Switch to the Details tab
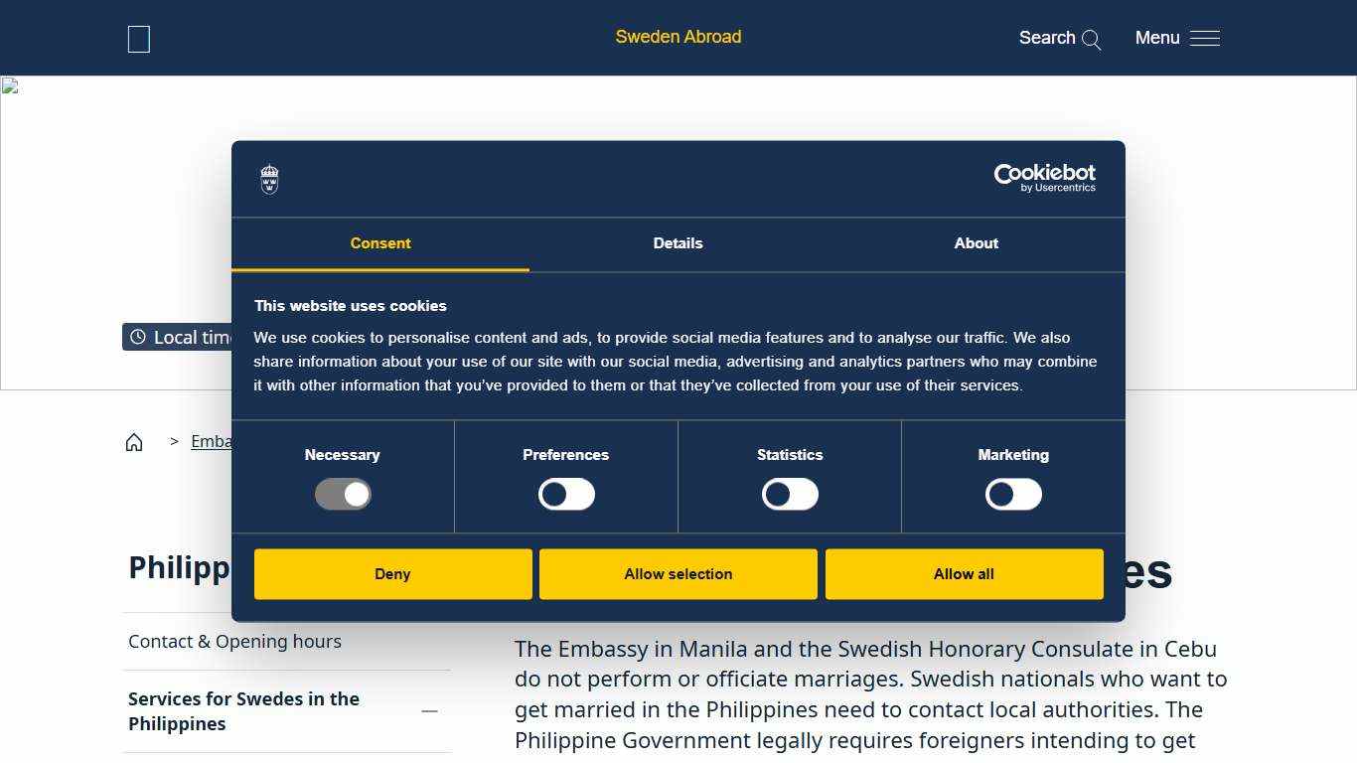The width and height of the screenshot is (1357, 763). (678, 243)
